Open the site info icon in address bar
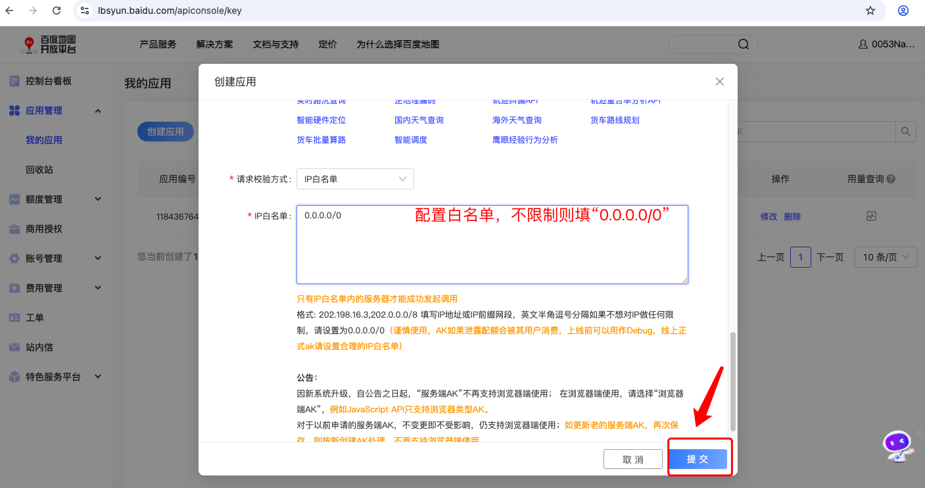925x488 pixels. point(85,11)
